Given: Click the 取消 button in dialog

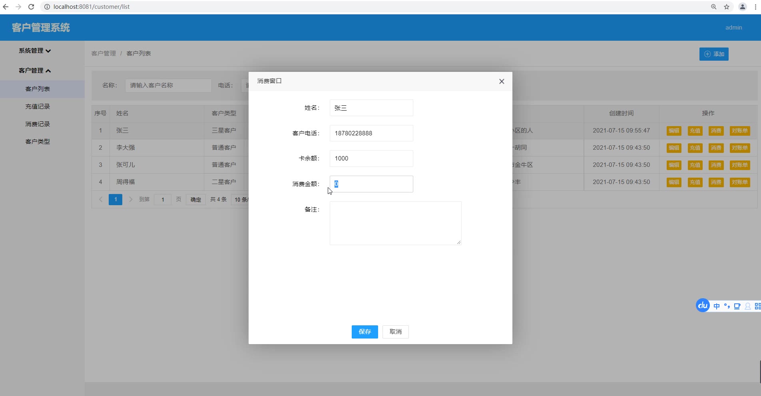Looking at the screenshot, I should (395, 332).
